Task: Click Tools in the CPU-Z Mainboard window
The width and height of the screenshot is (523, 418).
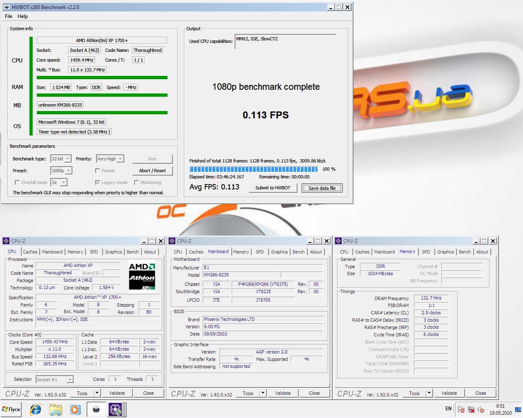Action: point(248,393)
